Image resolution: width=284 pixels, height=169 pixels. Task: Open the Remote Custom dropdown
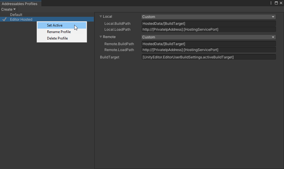coord(208,37)
